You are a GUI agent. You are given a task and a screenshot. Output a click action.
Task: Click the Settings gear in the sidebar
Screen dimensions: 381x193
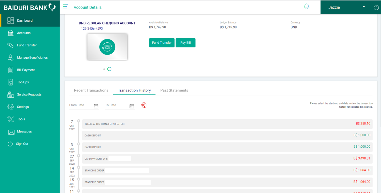10,107
